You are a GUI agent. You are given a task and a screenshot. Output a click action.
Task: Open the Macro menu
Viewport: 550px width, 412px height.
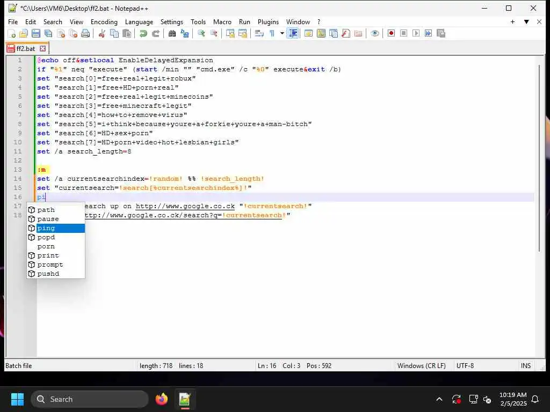(222, 21)
